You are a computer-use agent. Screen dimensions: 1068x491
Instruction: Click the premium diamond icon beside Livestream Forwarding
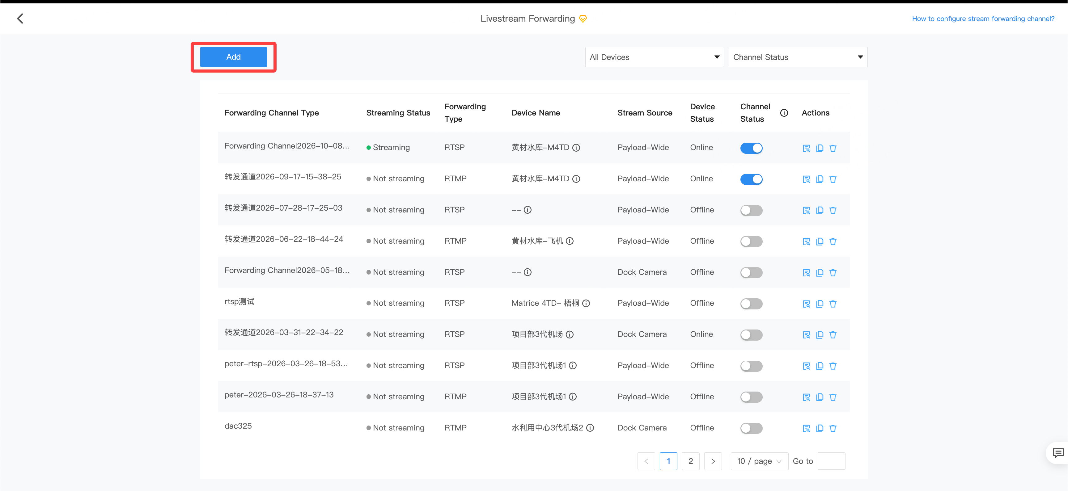pos(583,19)
